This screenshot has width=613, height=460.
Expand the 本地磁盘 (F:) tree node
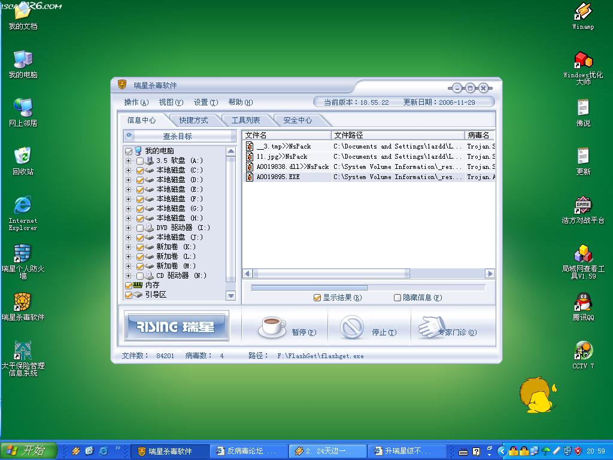[128, 199]
